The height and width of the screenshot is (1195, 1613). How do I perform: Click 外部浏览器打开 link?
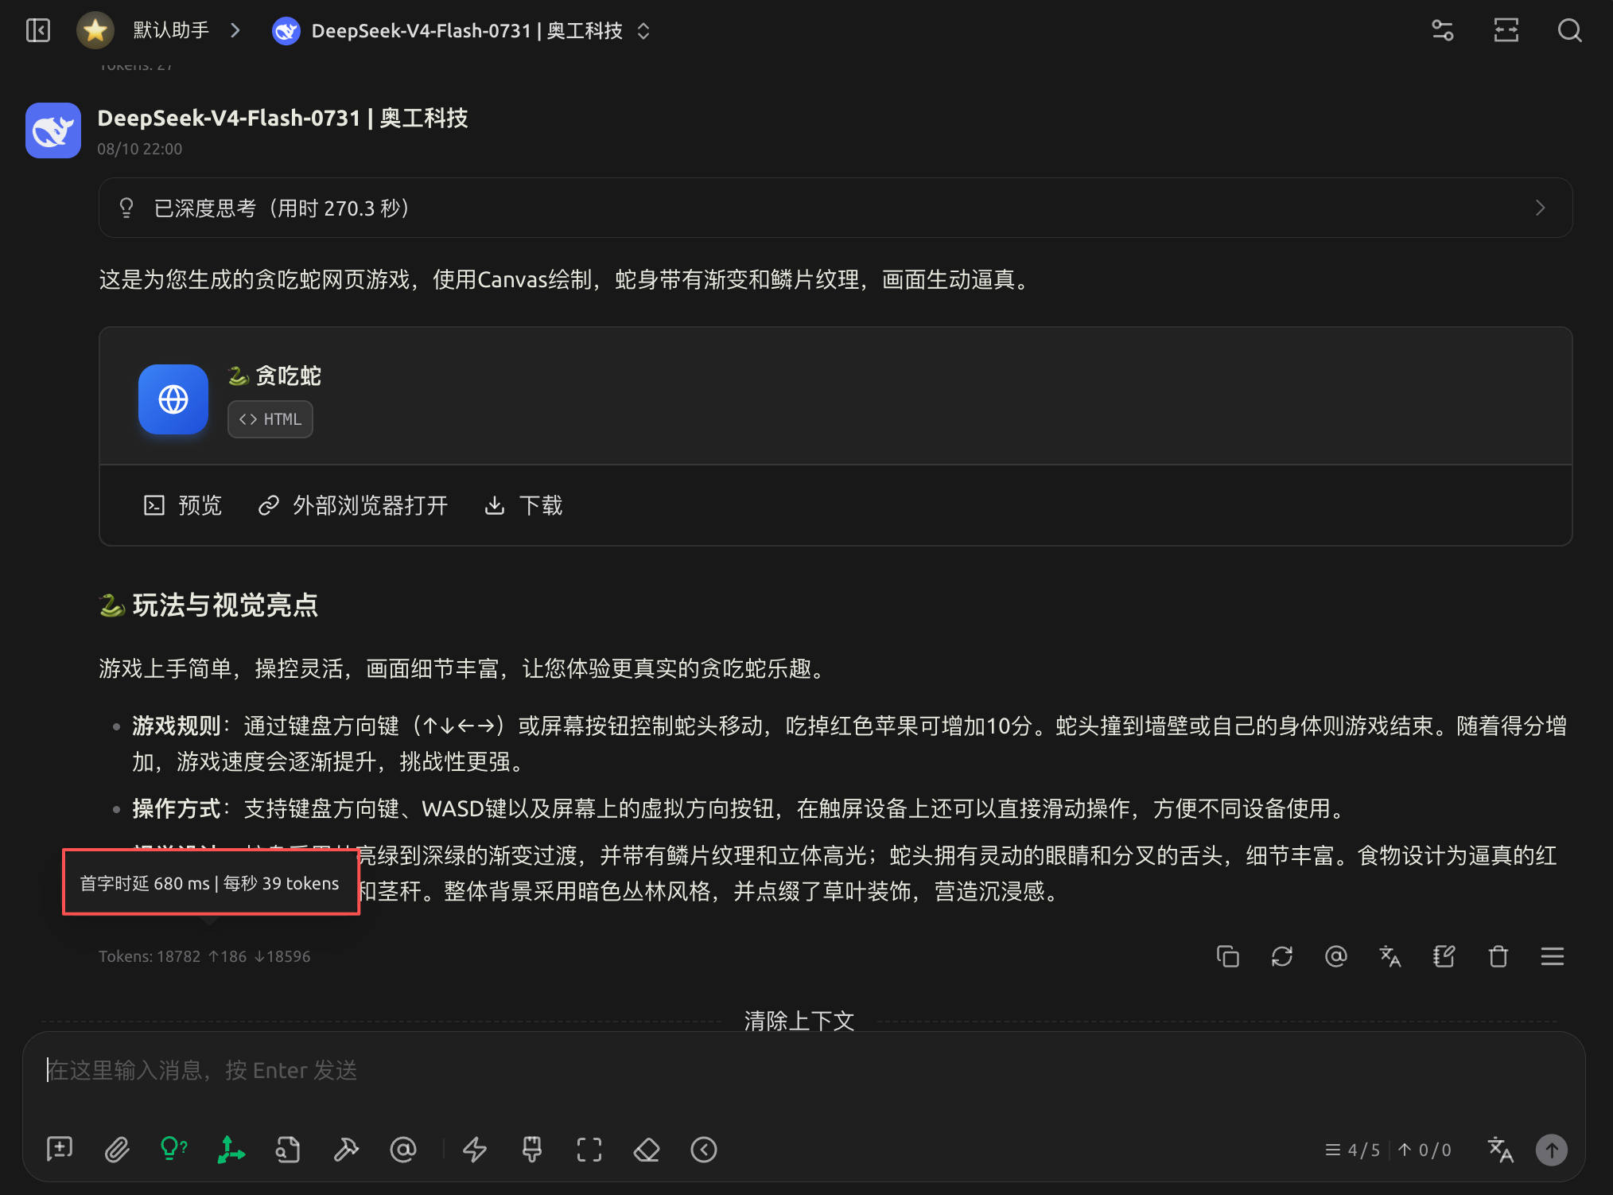coord(353,505)
